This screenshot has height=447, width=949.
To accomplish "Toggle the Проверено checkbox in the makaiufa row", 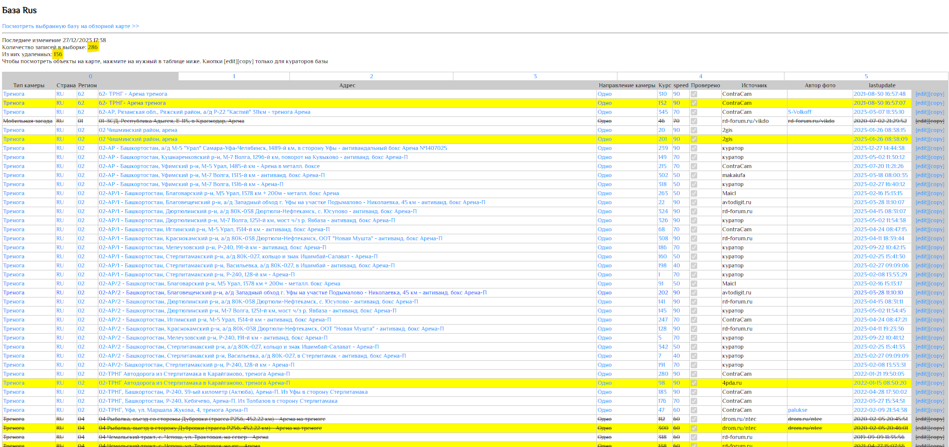I will pos(694,176).
